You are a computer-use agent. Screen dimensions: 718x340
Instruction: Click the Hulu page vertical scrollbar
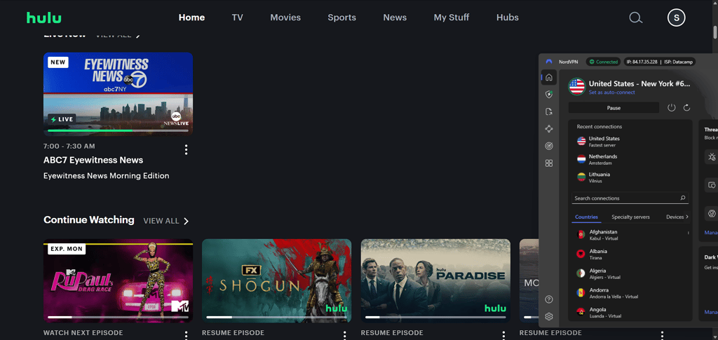tap(714, 32)
